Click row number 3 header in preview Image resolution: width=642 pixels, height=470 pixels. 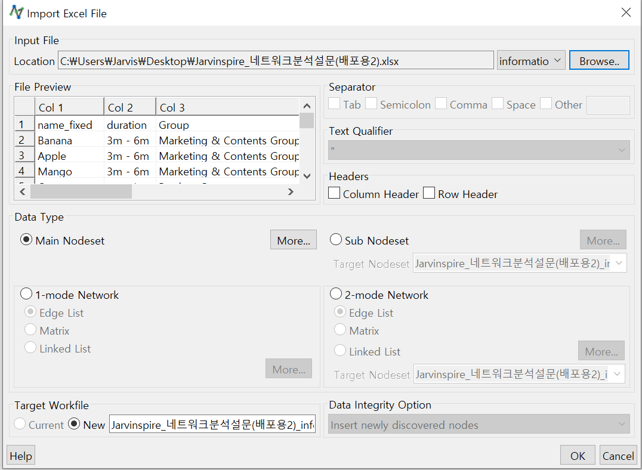click(x=24, y=156)
